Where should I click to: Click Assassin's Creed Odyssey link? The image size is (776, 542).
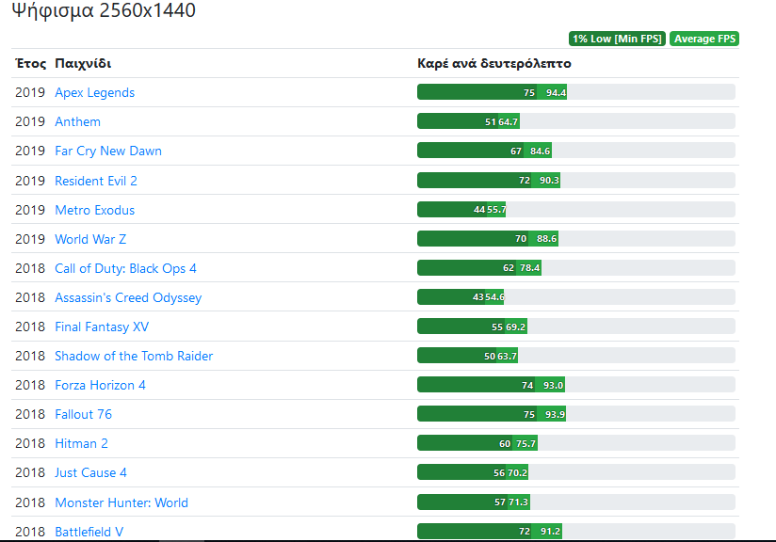coord(128,297)
